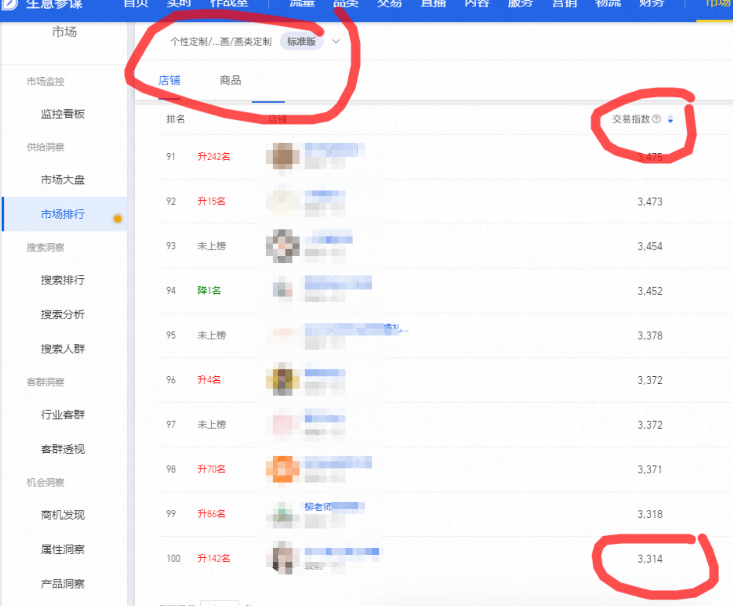Open the 个性定制/...画/画类定制 category path

click(x=221, y=42)
